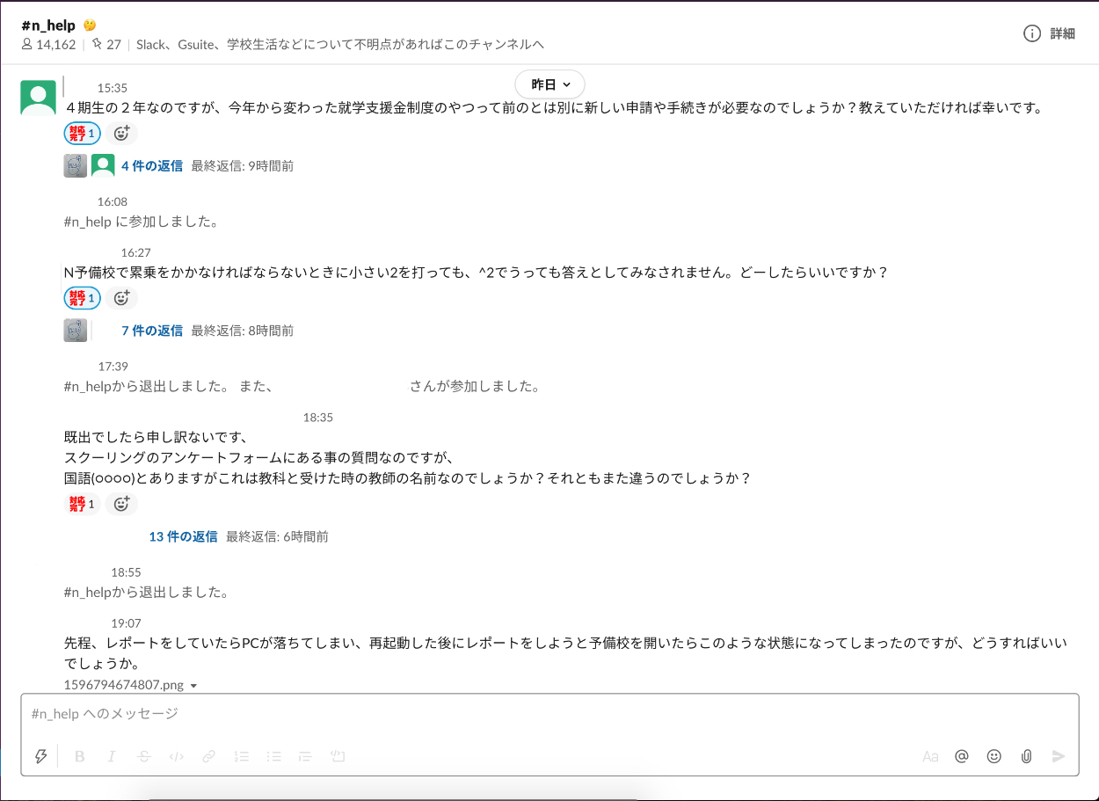Start a bulleted list
The height and width of the screenshot is (801, 1099).
[x=273, y=756]
